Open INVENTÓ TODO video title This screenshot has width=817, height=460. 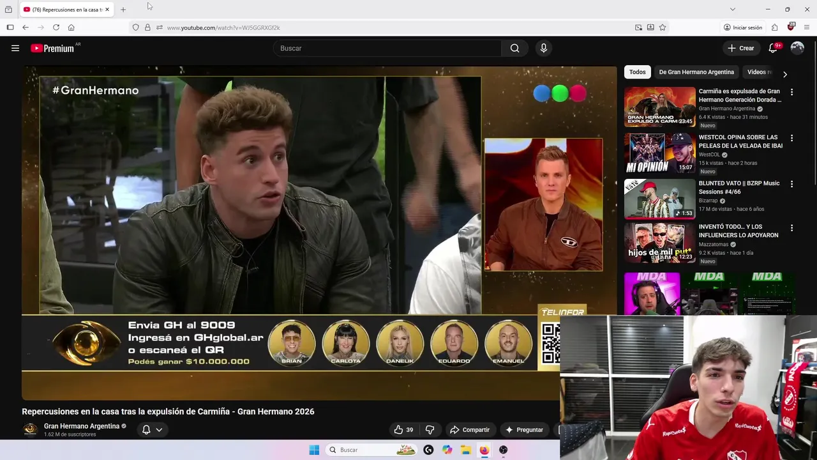click(x=738, y=231)
